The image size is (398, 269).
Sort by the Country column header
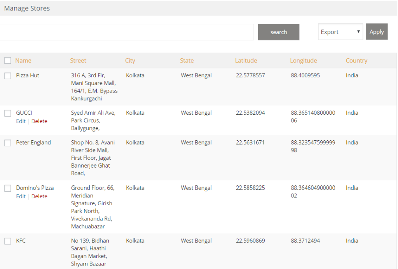point(356,61)
